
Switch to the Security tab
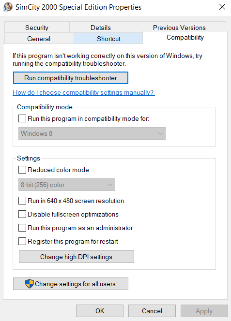37,28
